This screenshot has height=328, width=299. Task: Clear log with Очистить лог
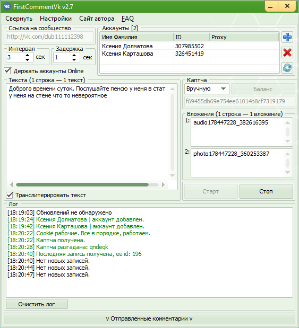37,304
